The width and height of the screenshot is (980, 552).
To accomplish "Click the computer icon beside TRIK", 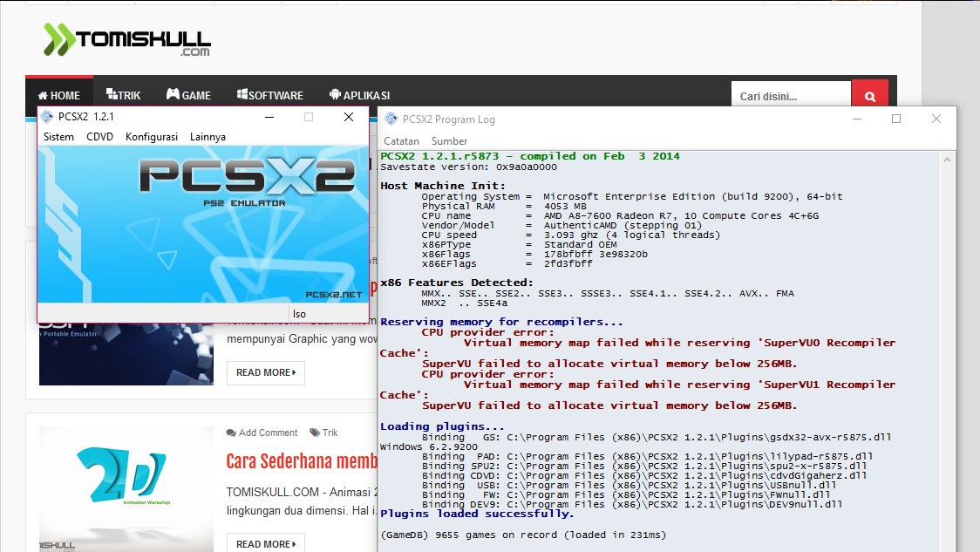I will click(112, 94).
